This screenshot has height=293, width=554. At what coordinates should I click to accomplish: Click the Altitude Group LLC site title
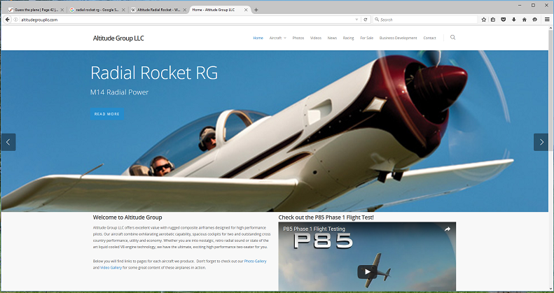118,38
